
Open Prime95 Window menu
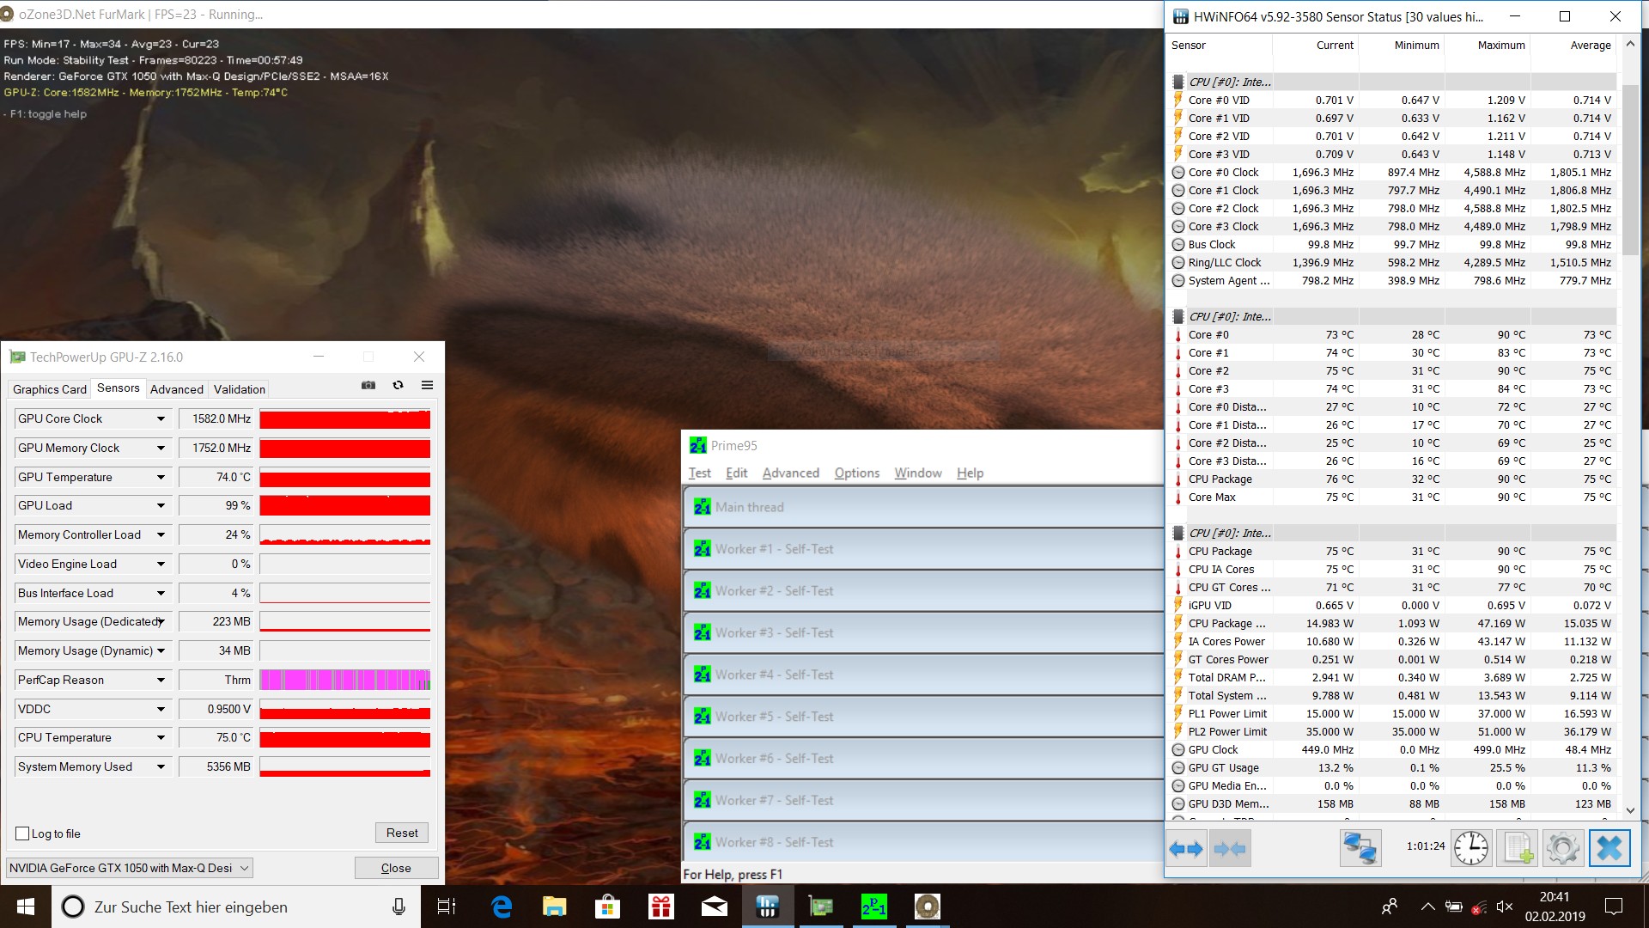pyautogui.click(x=918, y=473)
